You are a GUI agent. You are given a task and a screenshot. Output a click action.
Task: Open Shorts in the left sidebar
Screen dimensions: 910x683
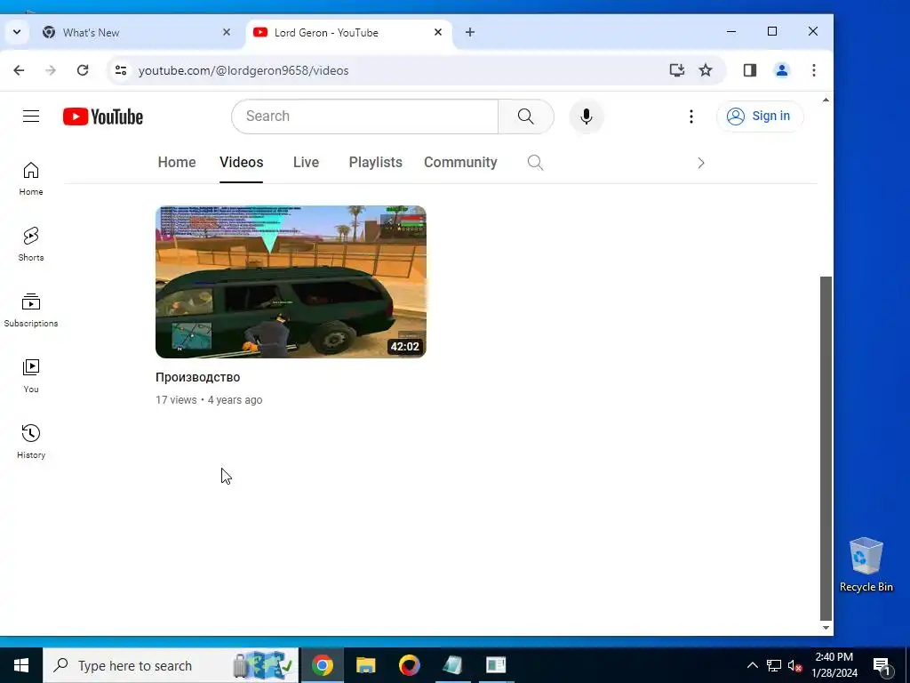point(31,245)
